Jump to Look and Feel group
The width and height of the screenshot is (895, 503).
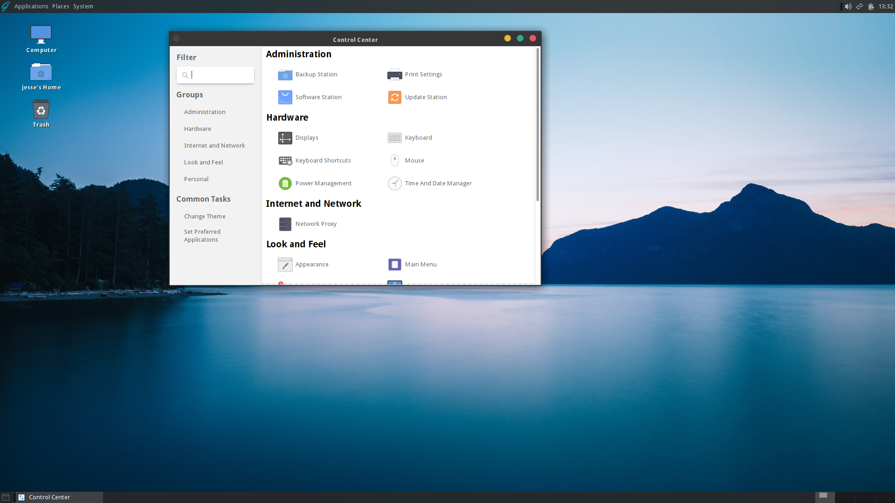click(x=203, y=163)
